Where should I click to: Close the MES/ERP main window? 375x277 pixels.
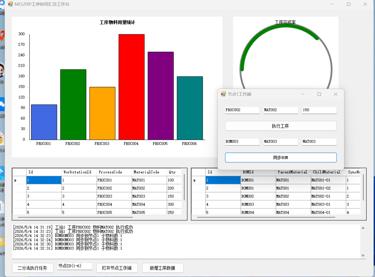pos(365,4)
